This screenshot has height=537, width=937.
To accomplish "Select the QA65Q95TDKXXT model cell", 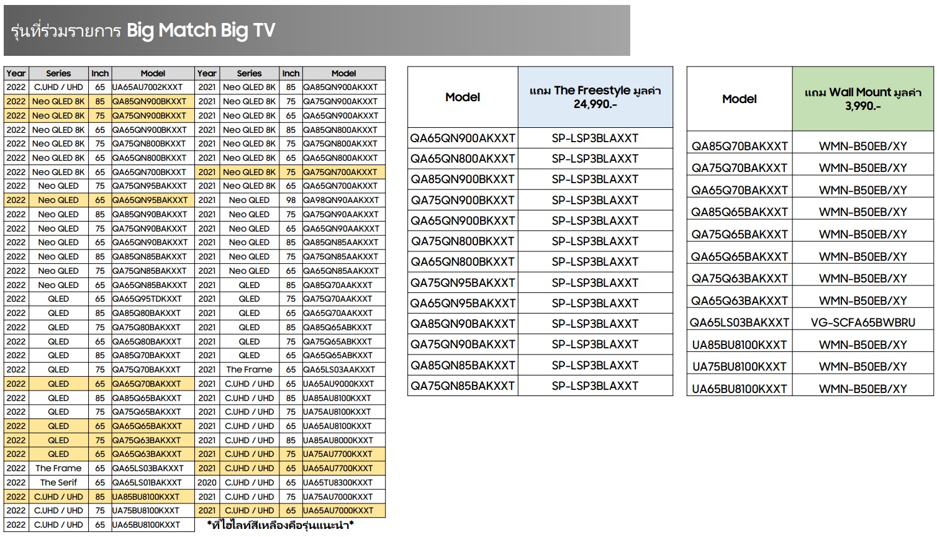I will click(x=153, y=299).
